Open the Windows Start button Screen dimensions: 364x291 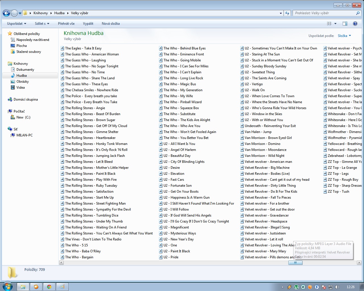tap(7, 286)
